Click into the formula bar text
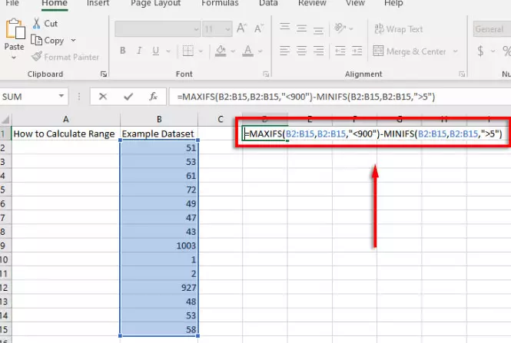This screenshot has height=343, width=511. (x=306, y=97)
